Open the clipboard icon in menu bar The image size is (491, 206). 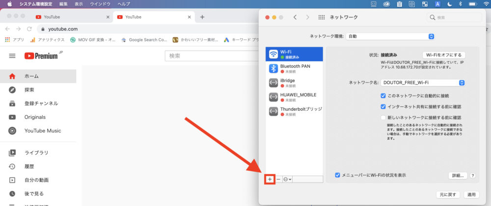point(399,4)
